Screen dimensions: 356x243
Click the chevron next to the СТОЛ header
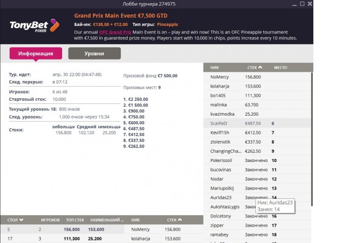[x=21, y=220]
